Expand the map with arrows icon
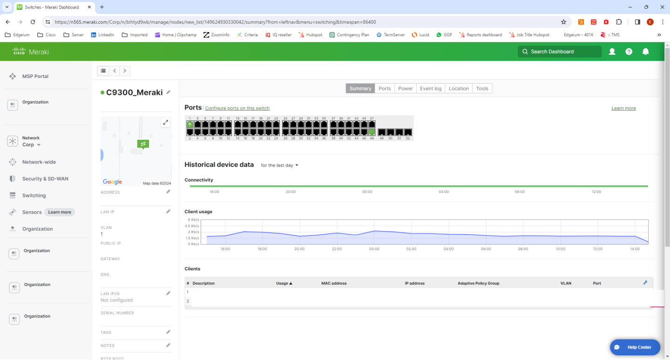 [x=165, y=123]
